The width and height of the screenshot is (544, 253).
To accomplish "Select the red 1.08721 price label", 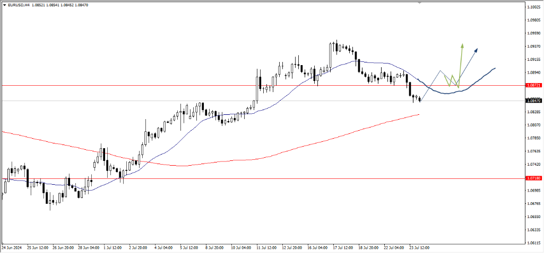I will pyautogui.click(x=533, y=85).
